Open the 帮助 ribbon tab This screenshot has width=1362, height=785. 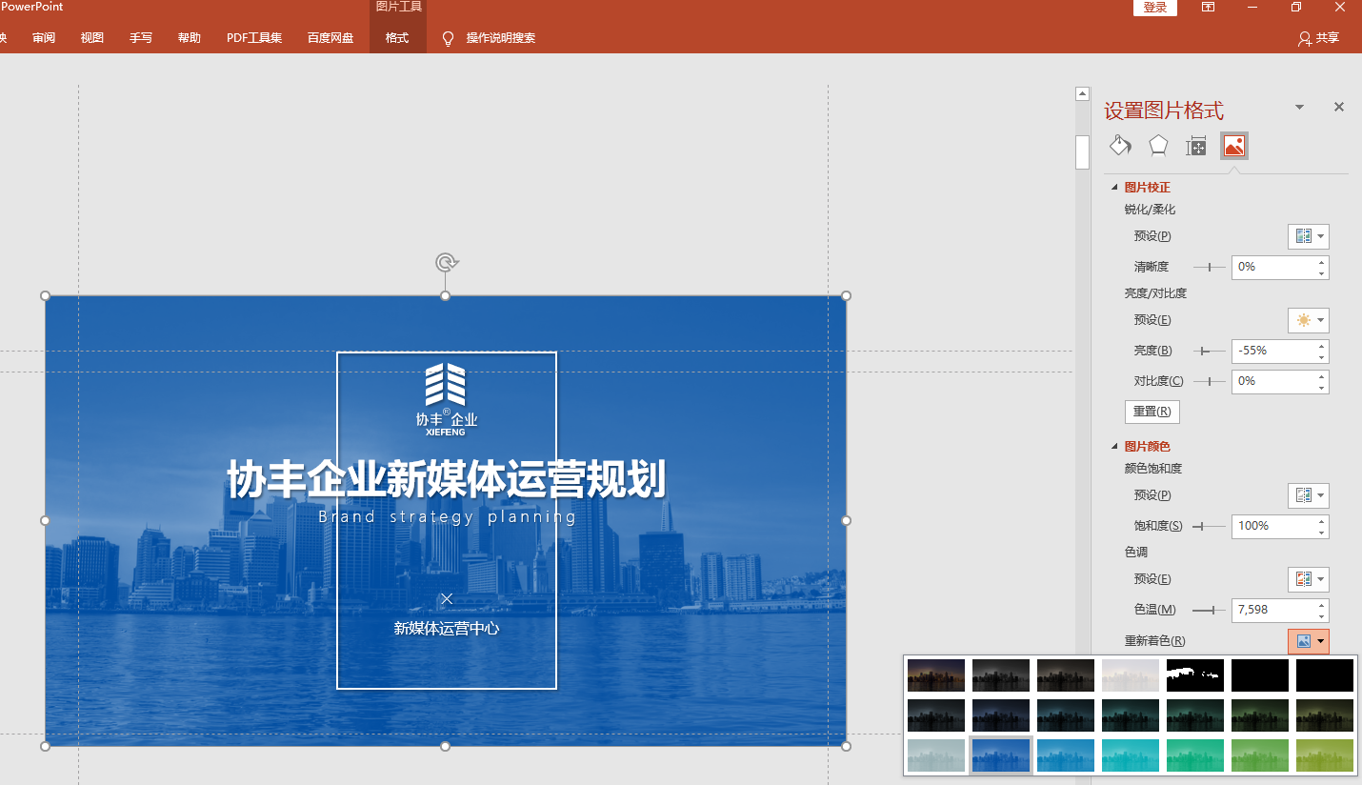pyautogui.click(x=190, y=38)
